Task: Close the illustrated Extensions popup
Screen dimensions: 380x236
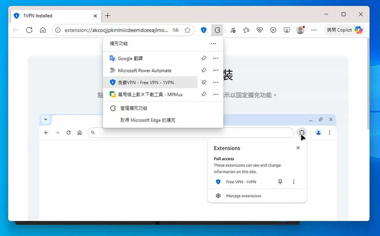Action: [298, 148]
